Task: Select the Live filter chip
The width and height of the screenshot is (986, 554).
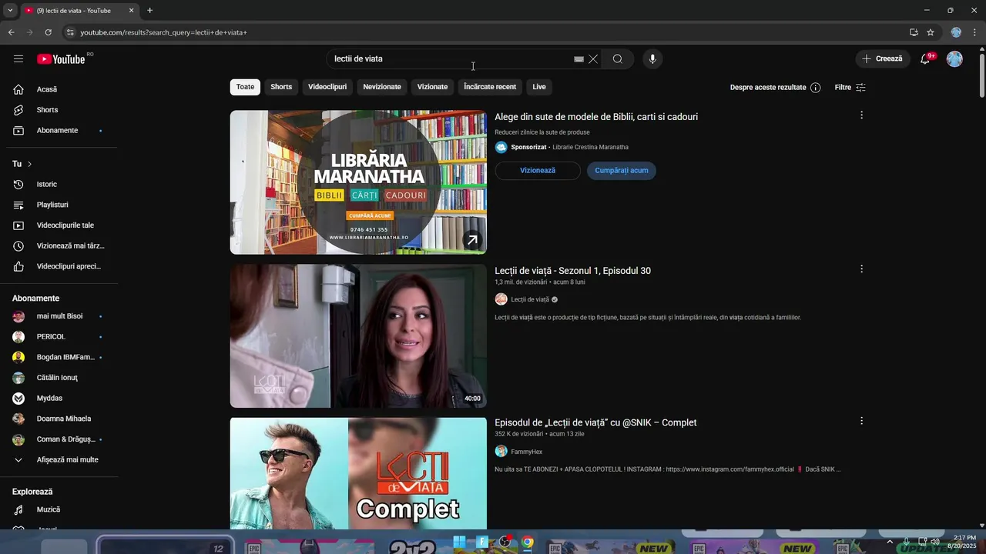Action: pyautogui.click(x=539, y=87)
